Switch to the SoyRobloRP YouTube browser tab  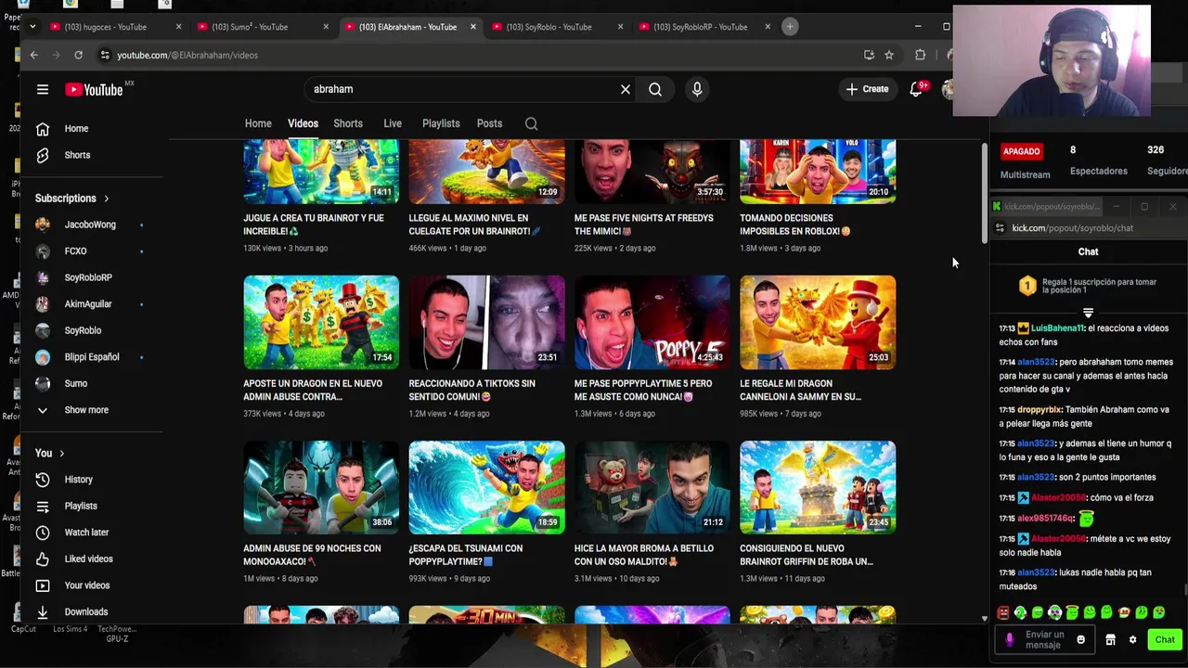(704, 27)
